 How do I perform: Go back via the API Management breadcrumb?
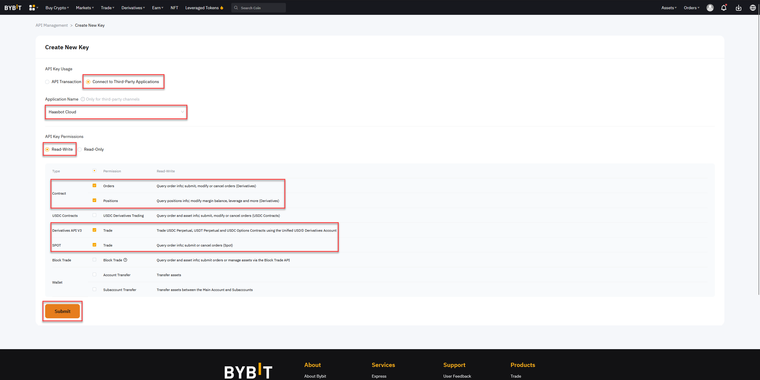click(51, 25)
